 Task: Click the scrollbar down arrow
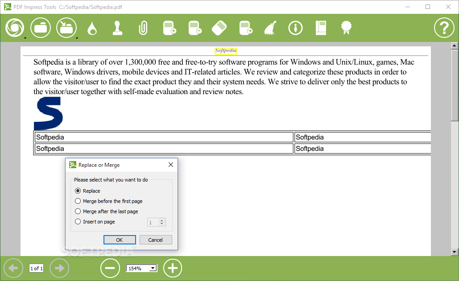coord(454,252)
